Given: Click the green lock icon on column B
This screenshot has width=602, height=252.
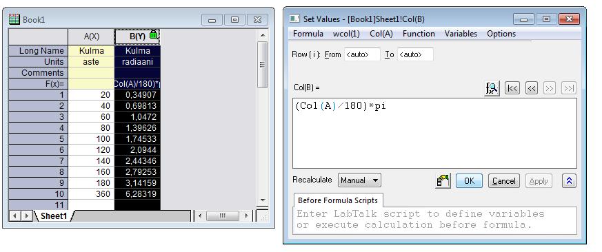Looking at the screenshot, I should (154, 35).
